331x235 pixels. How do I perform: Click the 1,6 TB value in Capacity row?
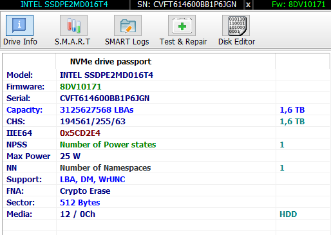tap(292, 110)
